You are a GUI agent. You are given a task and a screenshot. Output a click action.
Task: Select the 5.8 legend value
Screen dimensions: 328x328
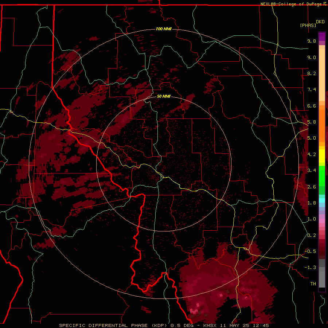click(x=312, y=122)
